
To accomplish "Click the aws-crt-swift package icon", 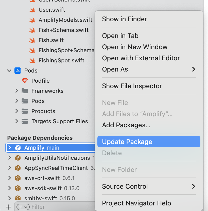I will click(x=18, y=178).
